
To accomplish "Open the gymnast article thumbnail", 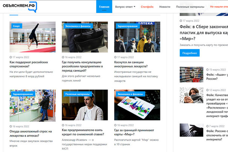I will (32, 37).
